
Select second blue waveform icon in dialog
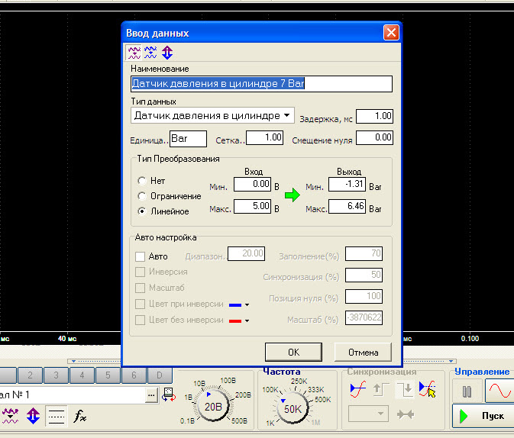(x=150, y=53)
